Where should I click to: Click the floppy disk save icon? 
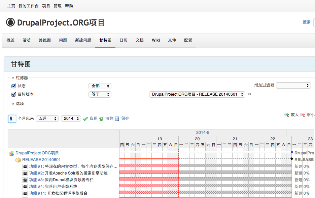pyautogui.click(x=117, y=119)
